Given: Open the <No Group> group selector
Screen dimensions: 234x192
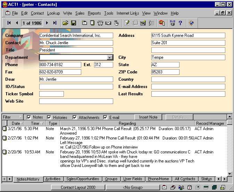Looking at the screenshot, I should click(133, 187).
